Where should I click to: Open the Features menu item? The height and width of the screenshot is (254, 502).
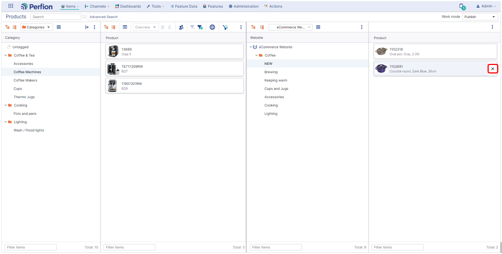(x=213, y=6)
